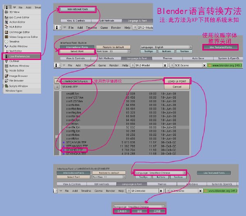Image resolution: width=246 pixels, height=216 pixels.
Task: Pick the Action Editor icon in window list
Action: pyautogui.click(x=7, y=22)
